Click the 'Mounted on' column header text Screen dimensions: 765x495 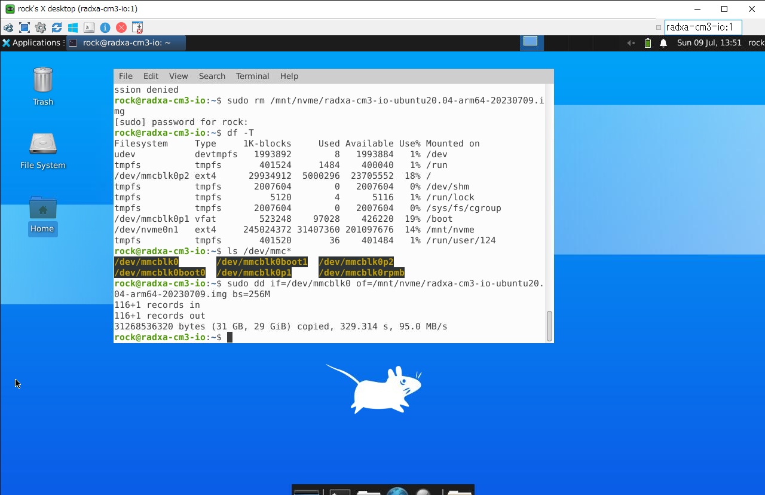pyautogui.click(x=453, y=143)
